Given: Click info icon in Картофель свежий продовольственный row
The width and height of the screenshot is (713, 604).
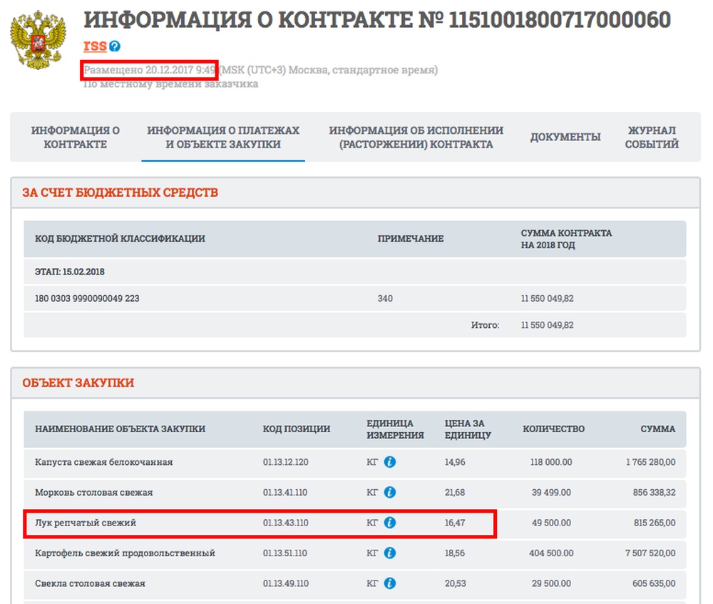Looking at the screenshot, I should [390, 553].
